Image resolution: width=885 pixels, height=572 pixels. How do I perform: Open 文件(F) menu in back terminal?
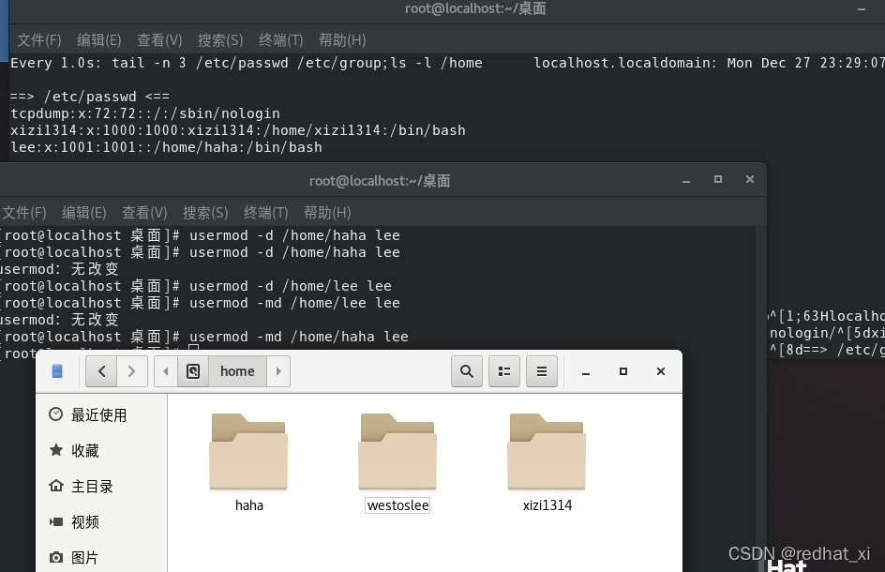39,40
